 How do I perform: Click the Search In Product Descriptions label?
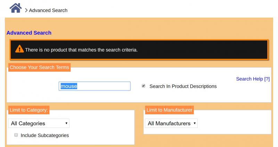(x=183, y=86)
